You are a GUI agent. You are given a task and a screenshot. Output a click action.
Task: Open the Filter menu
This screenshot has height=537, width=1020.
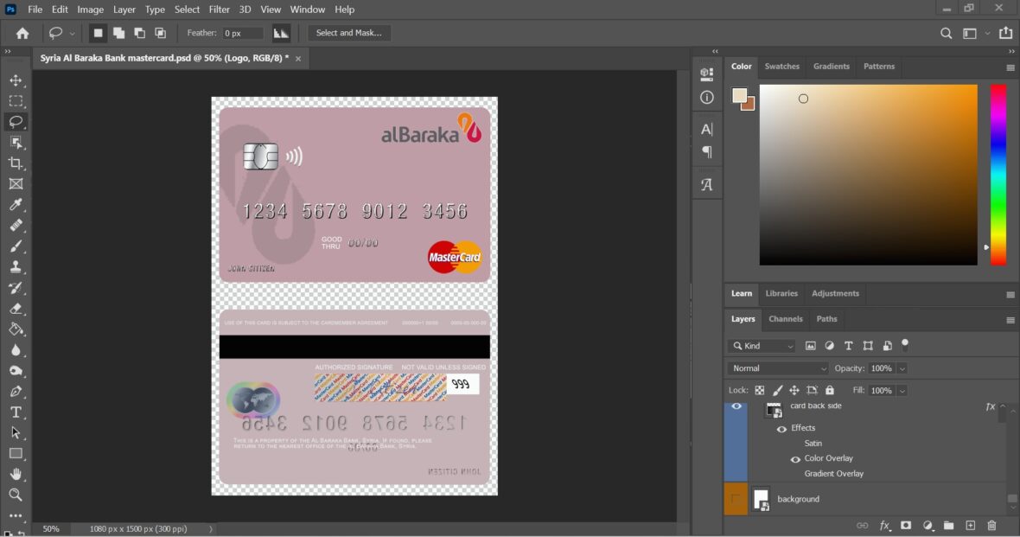click(219, 10)
